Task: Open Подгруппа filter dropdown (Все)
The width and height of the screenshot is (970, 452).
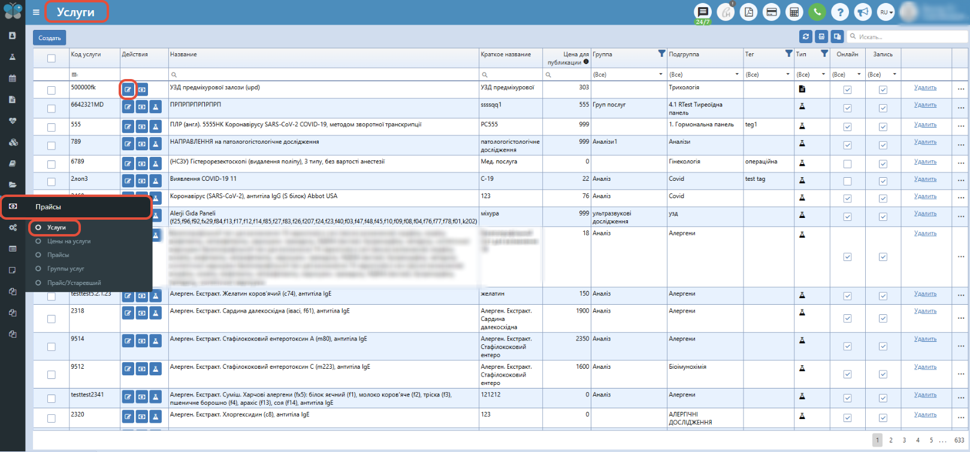Action: (x=705, y=74)
